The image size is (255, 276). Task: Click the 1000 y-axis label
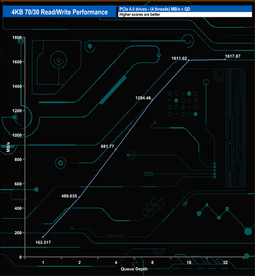click(17, 135)
